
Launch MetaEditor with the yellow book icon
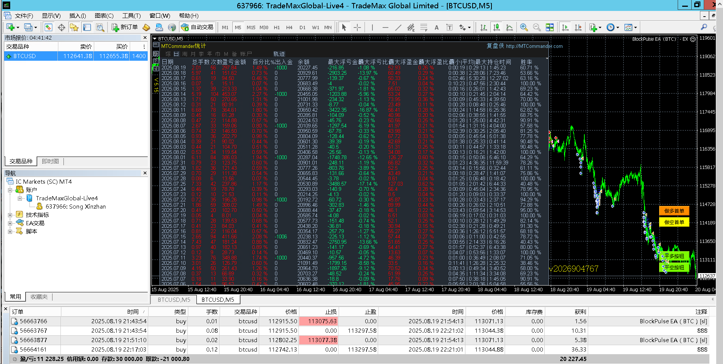tap(146, 27)
